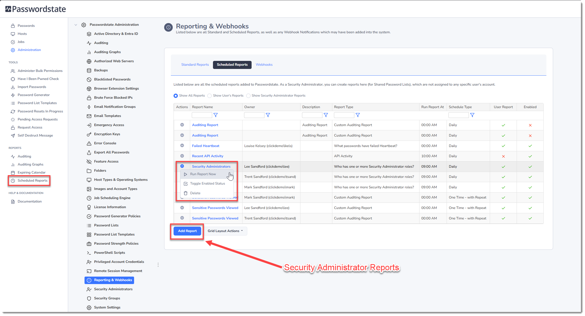This screenshot has height=316, width=585.
Task: Click the Report Name filter text box
Action: [202, 115]
